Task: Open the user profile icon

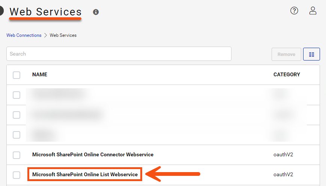Action: [313, 11]
